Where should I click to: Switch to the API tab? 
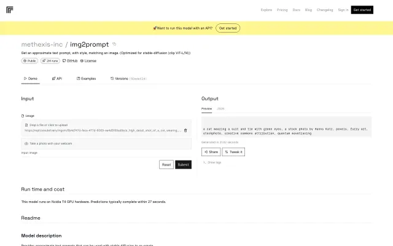pos(57,79)
